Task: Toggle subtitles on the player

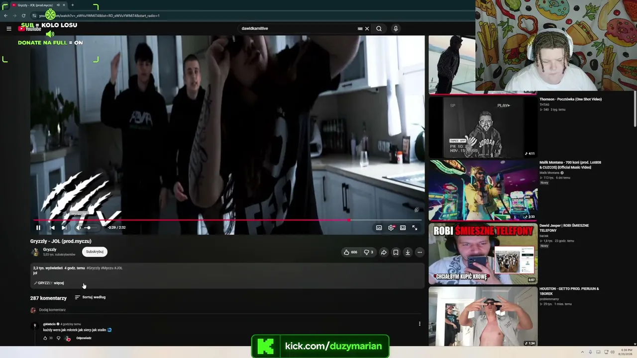Action: click(x=379, y=228)
